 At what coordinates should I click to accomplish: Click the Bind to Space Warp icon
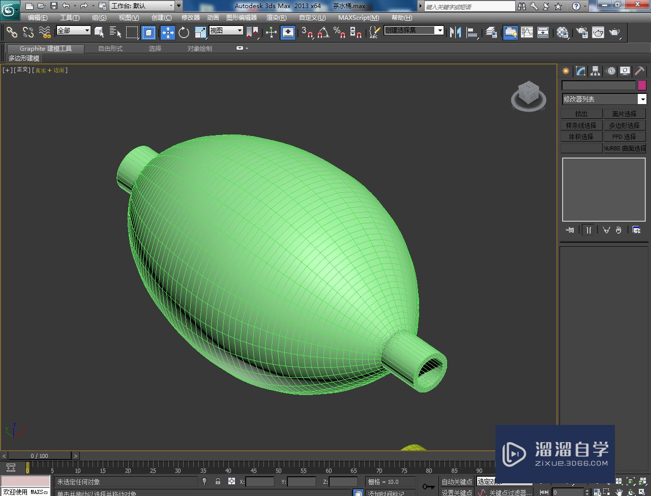[45, 32]
